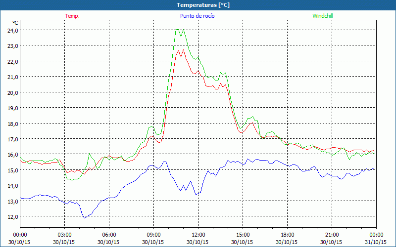The image size is (396, 247).
Task: Click the 15:00 time axis label
Action: click(243, 235)
